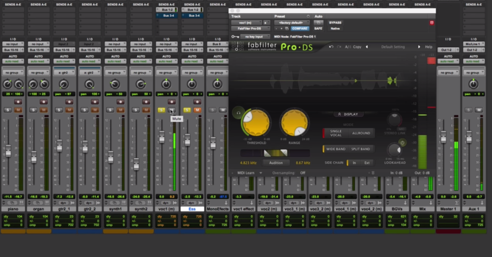492x257 pixels.
Task: Open the piano track auto read dropdown
Action: tap(13, 61)
